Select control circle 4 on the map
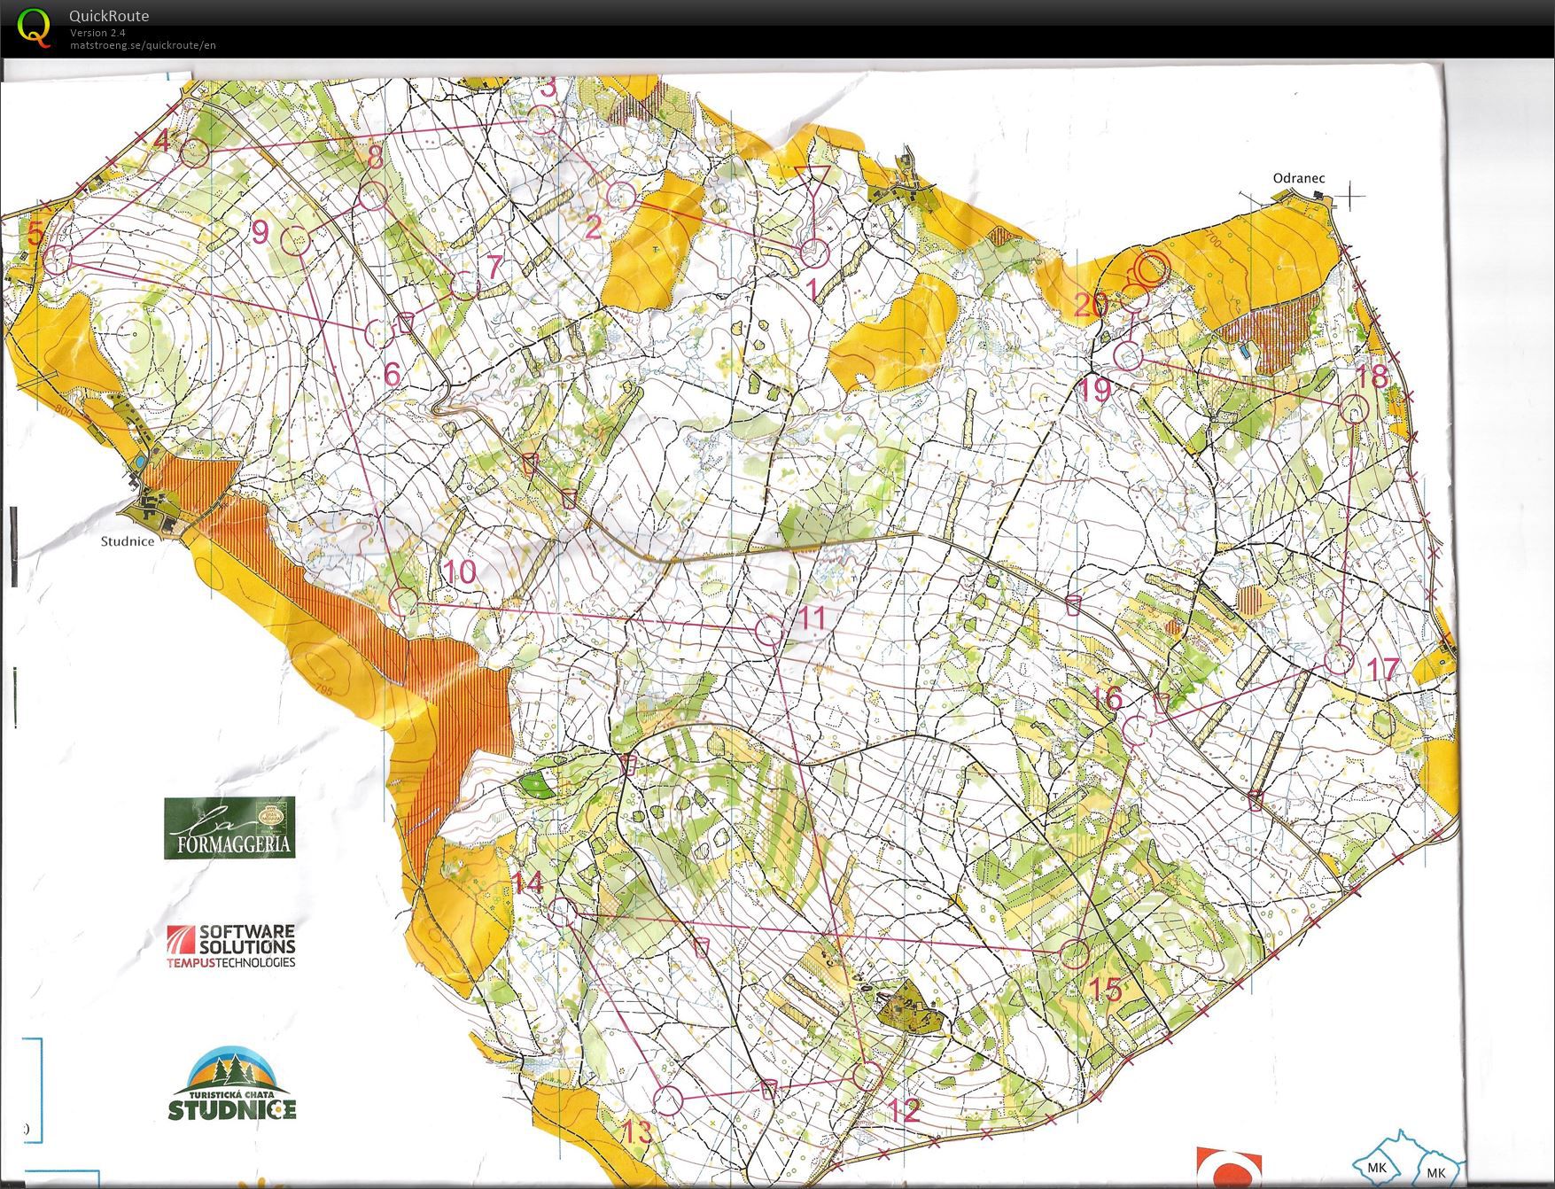Screen dimensions: 1555x1189 (195, 152)
